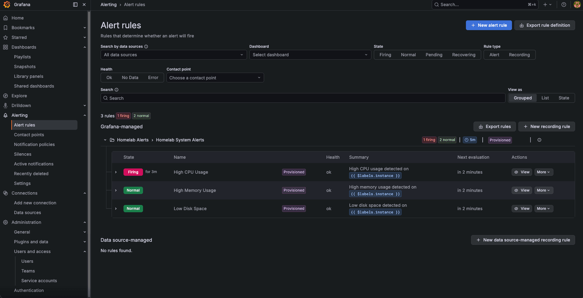Click the Connections icon in sidebar
The height and width of the screenshot is (298, 583).
[5, 193]
